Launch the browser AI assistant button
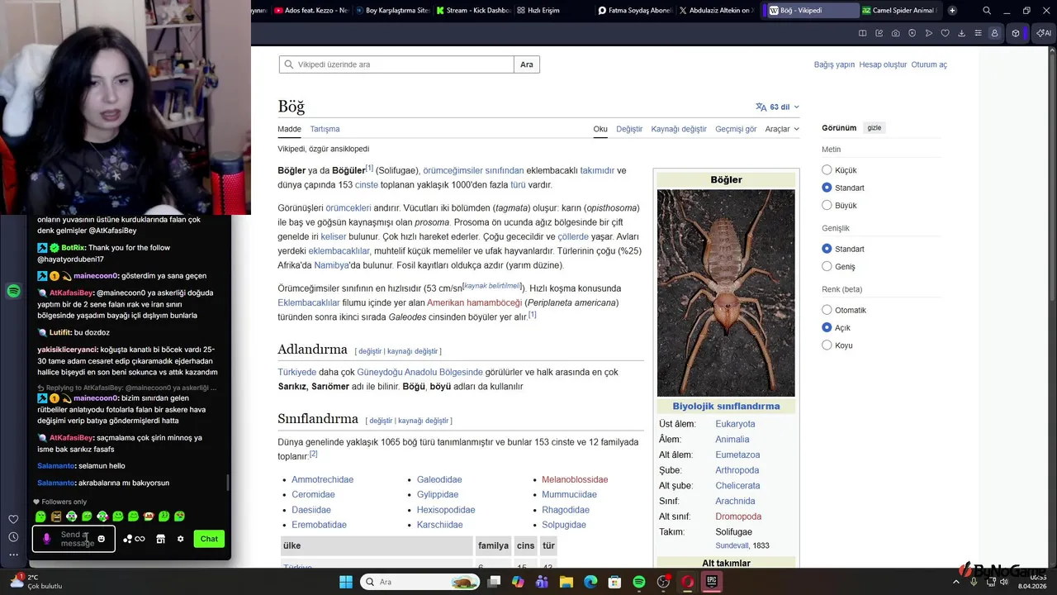This screenshot has height=595, width=1057. [1043, 33]
